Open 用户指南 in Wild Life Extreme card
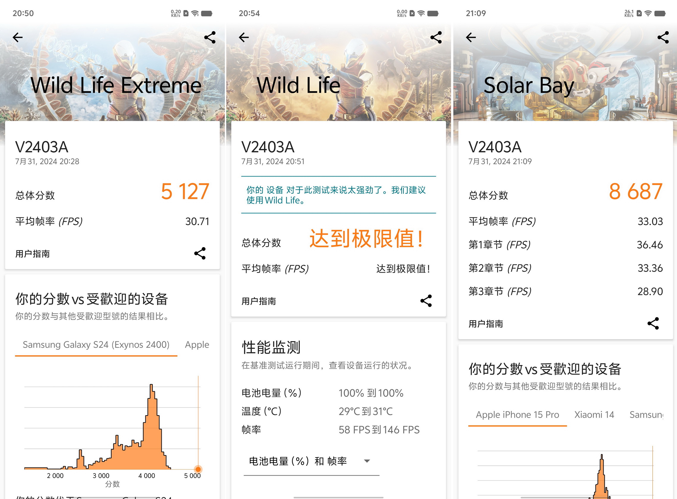The image size is (677, 499). click(x=33, y=254)
